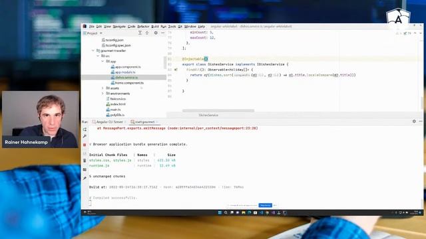Click the rerun icon in Run panel
The image size is (426, 239).
click(85, 129)
